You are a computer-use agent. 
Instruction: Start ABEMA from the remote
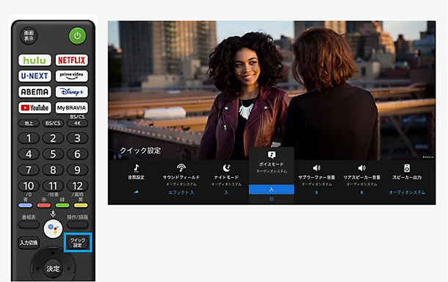(x=35, y=92)
